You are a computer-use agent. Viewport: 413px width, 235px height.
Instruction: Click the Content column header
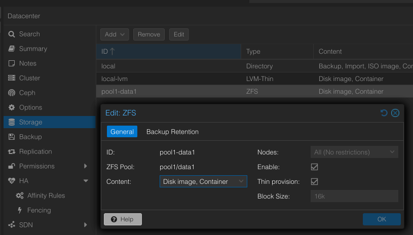(363, 51)
